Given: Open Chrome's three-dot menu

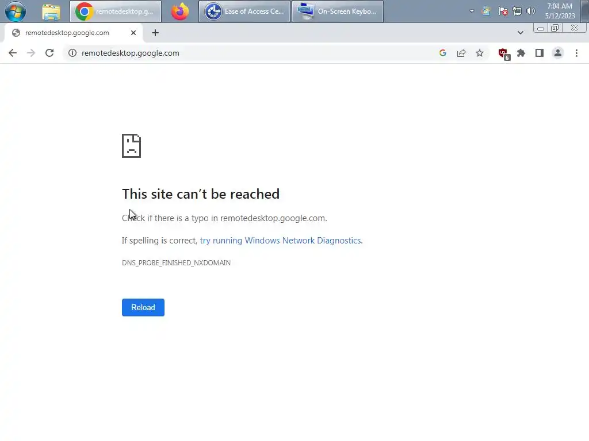Looking at the screenshot, I should coord(576,53).
